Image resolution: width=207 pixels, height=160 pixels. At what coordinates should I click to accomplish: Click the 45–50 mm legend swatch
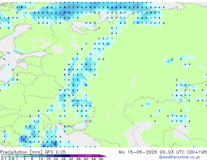click(96, 156)
